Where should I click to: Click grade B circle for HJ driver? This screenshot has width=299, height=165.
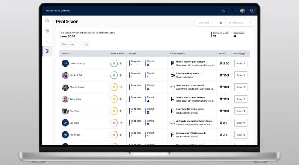[x=114, y=63]
